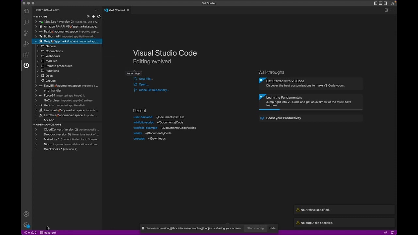
Task: Refresh the My Apps list
Action: [99, 17]
